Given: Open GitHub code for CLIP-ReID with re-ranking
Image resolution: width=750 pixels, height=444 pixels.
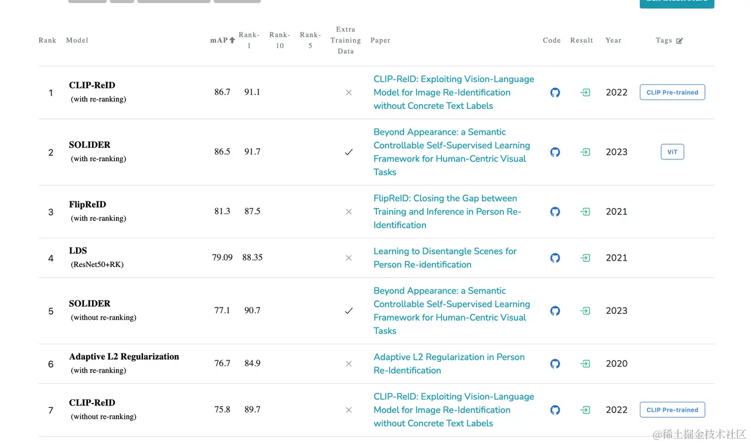Looking at the screenshot, I should (x=555, y=93).
